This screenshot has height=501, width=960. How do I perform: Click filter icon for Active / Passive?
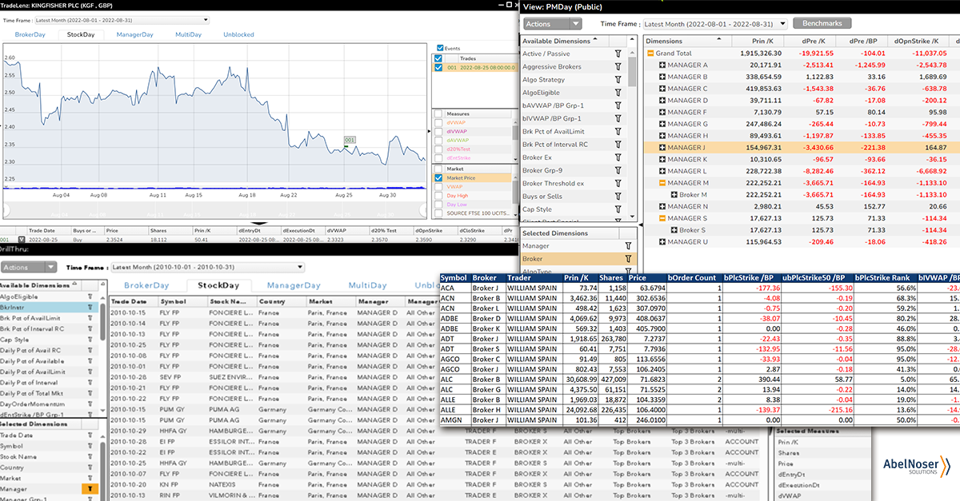pyautogui.click(x=618, y=54)
